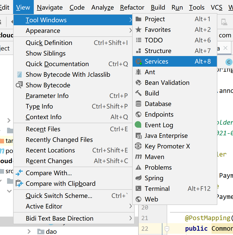Click the class C icon in editor

229,62
